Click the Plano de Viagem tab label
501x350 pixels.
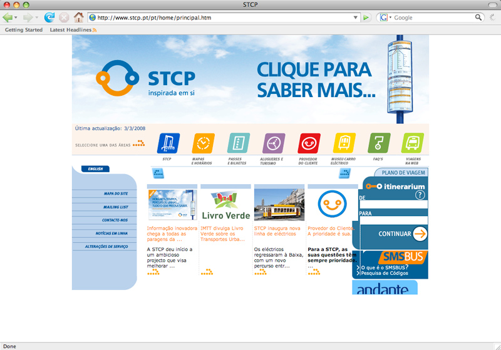pyautogui.click(x=403, y=173)
